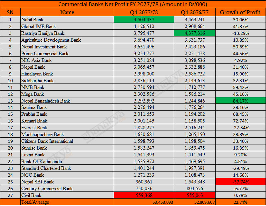Click the table title Commercial Banks Net Profit
Viewport: 266px width, 206px height.
[x=133, y=4]
